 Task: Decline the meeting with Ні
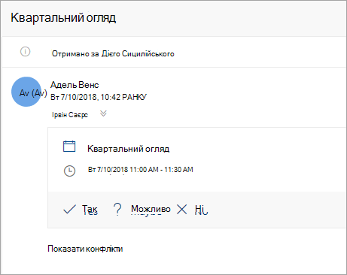[202, 210]
